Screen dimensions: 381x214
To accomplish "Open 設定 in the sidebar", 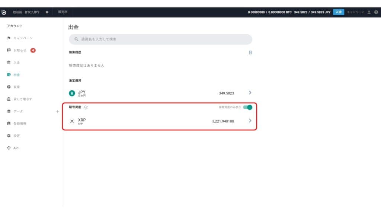I will 16,136.
